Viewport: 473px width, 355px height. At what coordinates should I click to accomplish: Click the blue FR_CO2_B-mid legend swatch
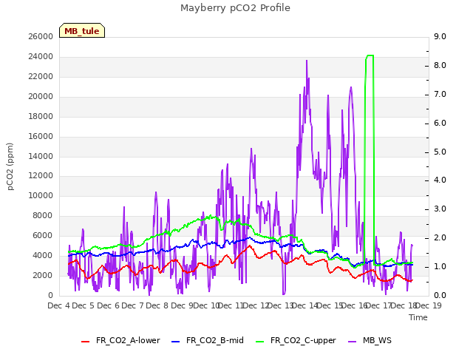176,342
